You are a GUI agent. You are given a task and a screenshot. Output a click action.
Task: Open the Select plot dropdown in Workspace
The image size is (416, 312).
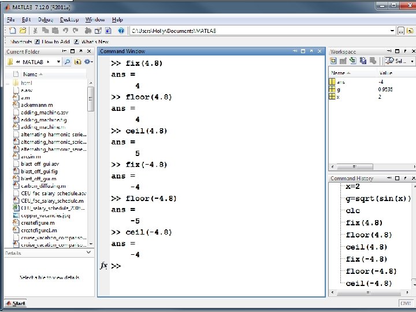click(412, 61)
